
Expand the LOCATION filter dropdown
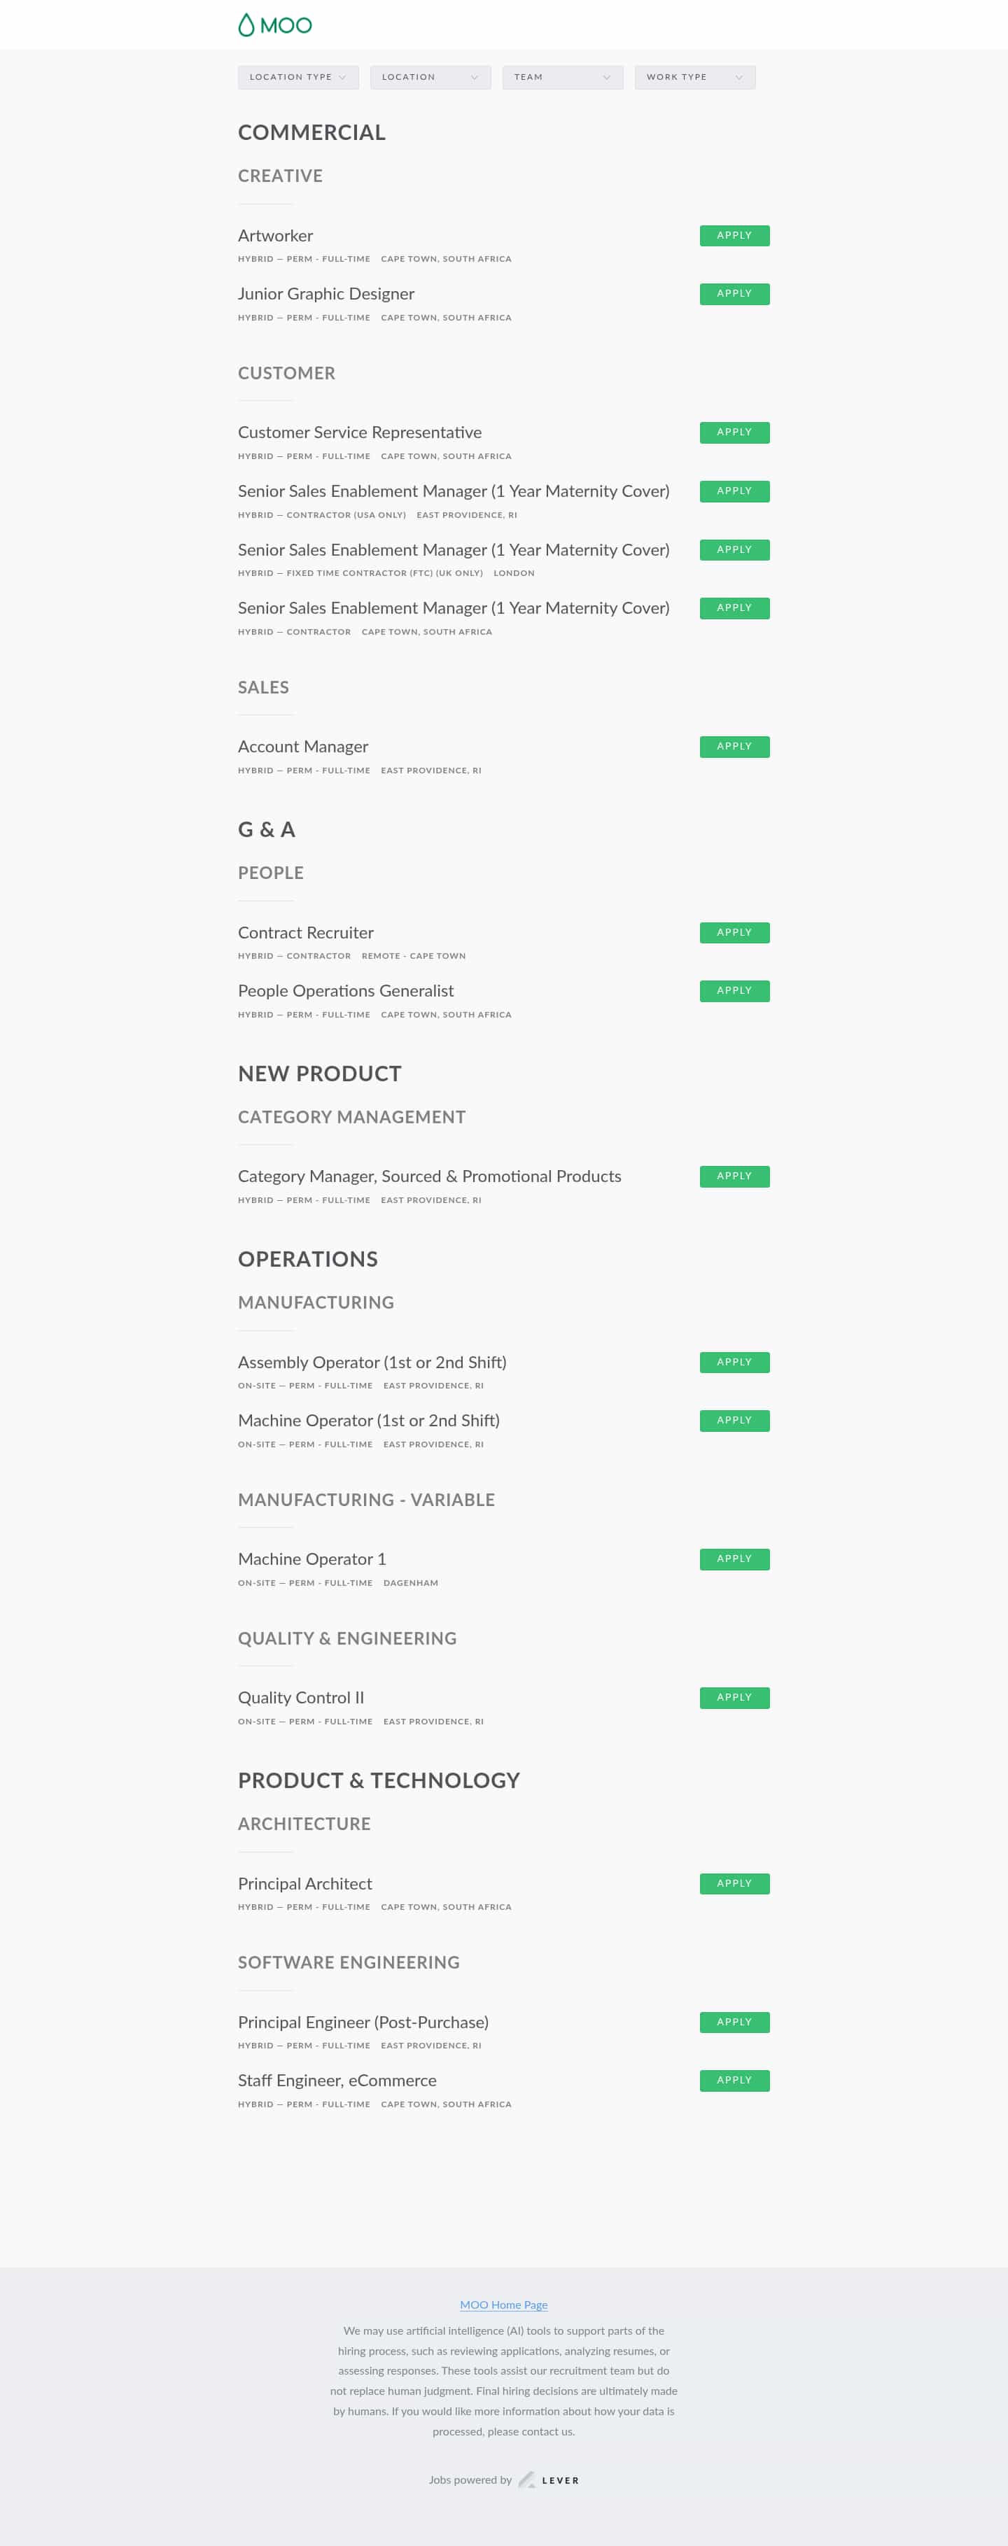coord(475,77)
